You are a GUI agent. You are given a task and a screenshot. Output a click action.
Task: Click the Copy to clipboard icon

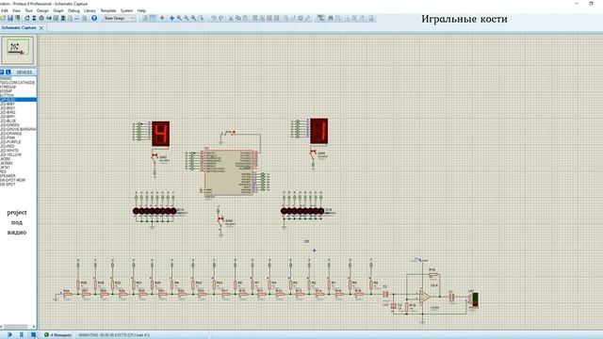click(x=238, y=18)
